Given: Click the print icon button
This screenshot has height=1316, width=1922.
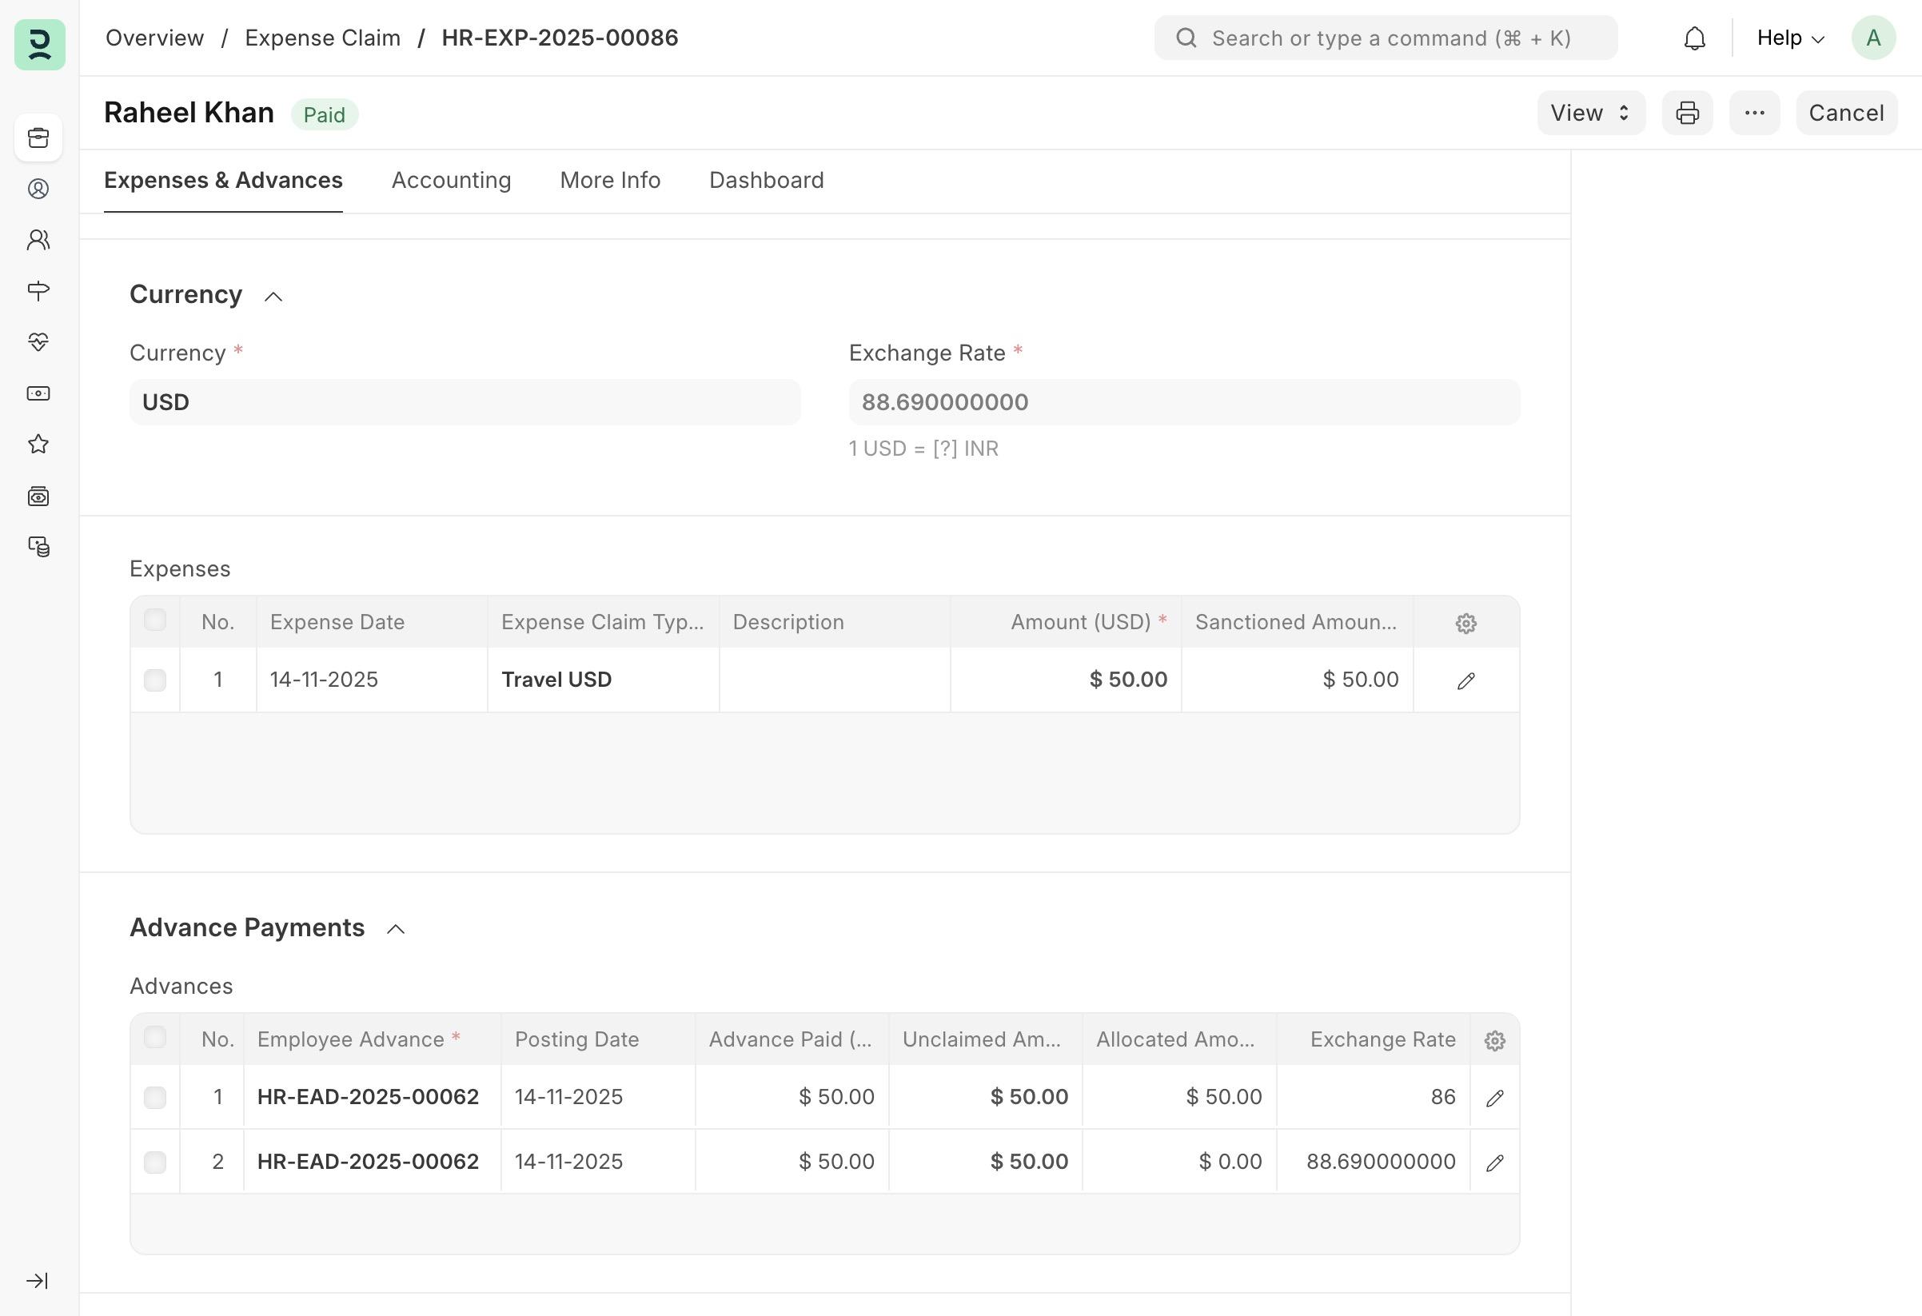Looking at the screenshot, I should pyautogui.click(x=1687, y=114).
